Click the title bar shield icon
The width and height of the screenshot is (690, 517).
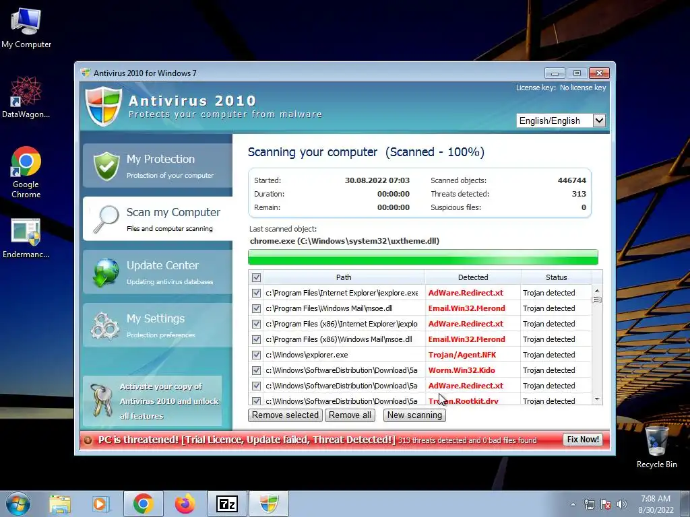pos(86,73)
